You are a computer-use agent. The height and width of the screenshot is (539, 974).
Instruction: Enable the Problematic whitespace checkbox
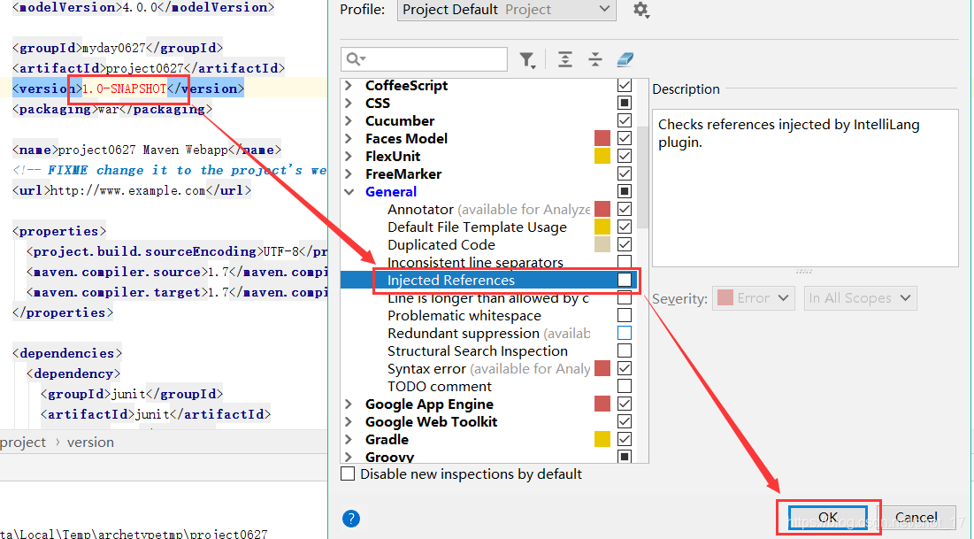[625, 315]
